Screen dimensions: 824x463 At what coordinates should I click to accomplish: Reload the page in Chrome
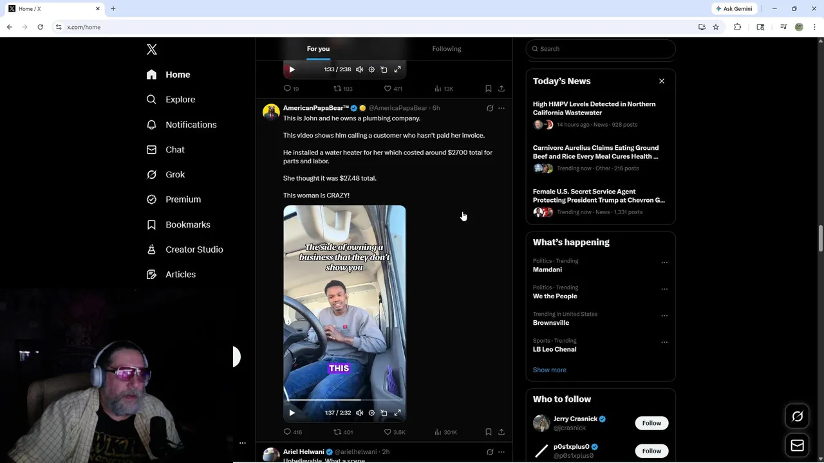40,27
